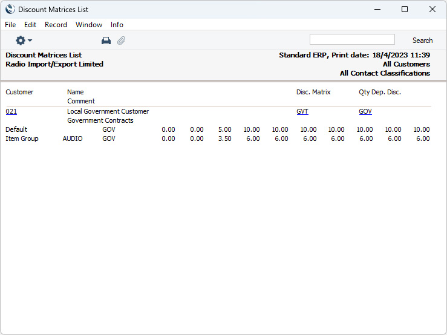Open the GVT discount matrix link

point(302,111)
